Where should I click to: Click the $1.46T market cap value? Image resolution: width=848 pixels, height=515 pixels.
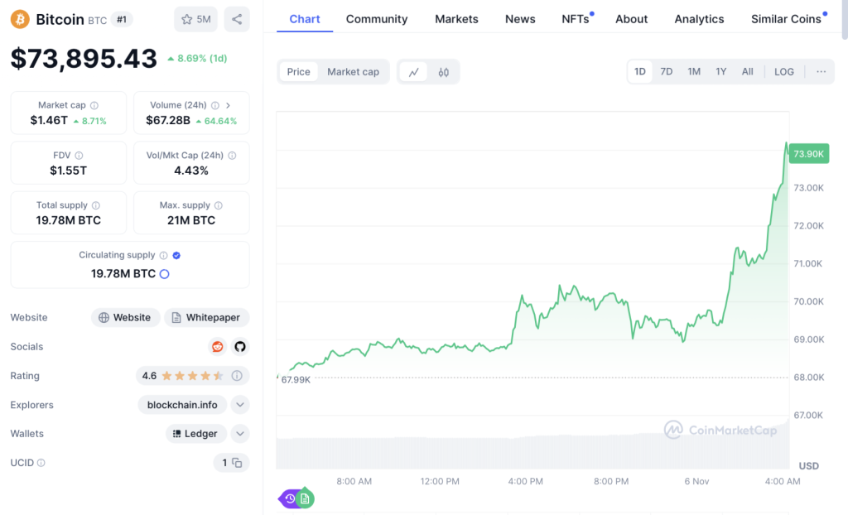click(x=49, y=121)
